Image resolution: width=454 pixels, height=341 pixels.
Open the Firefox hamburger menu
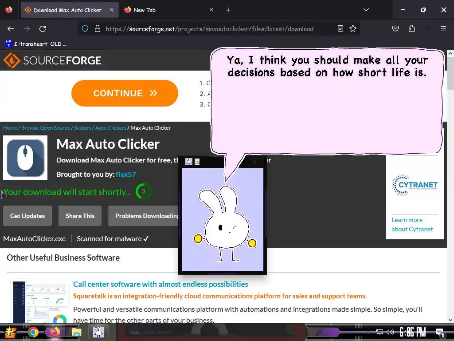click(443, 28)
